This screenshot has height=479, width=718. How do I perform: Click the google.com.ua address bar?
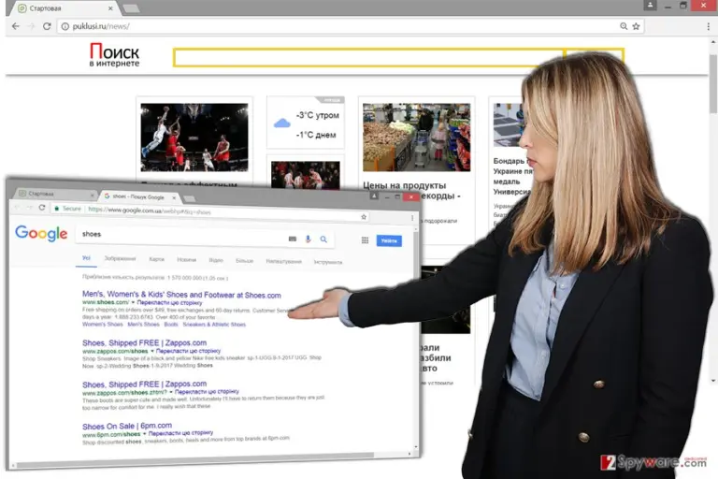210,211
